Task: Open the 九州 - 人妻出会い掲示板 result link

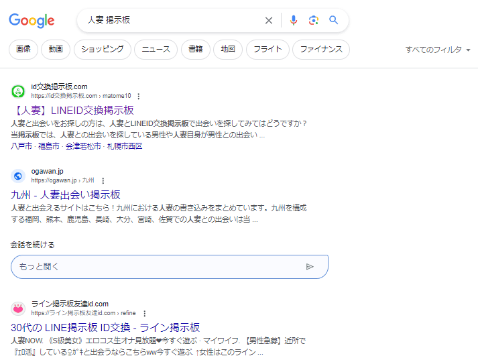Action: 66,194
